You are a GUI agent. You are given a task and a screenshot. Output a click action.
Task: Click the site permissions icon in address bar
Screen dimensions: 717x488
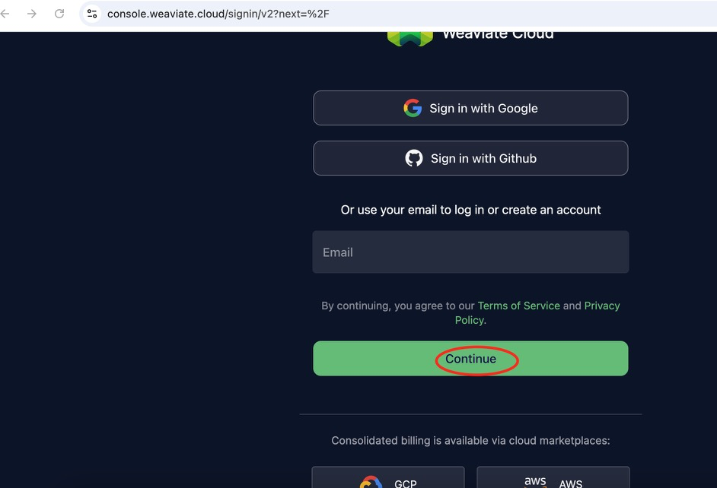[91, 14]
